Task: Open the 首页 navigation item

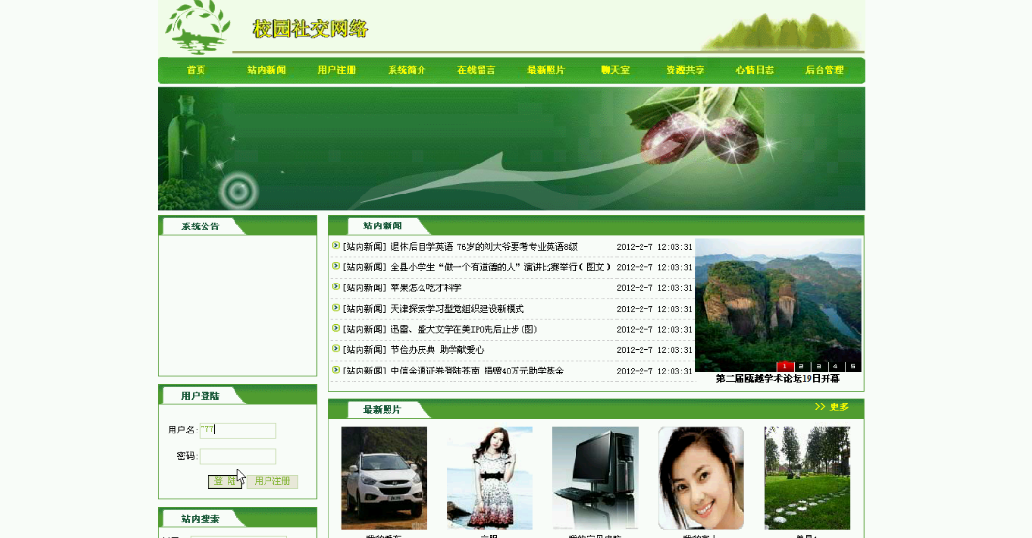Action: pos(196,70)
